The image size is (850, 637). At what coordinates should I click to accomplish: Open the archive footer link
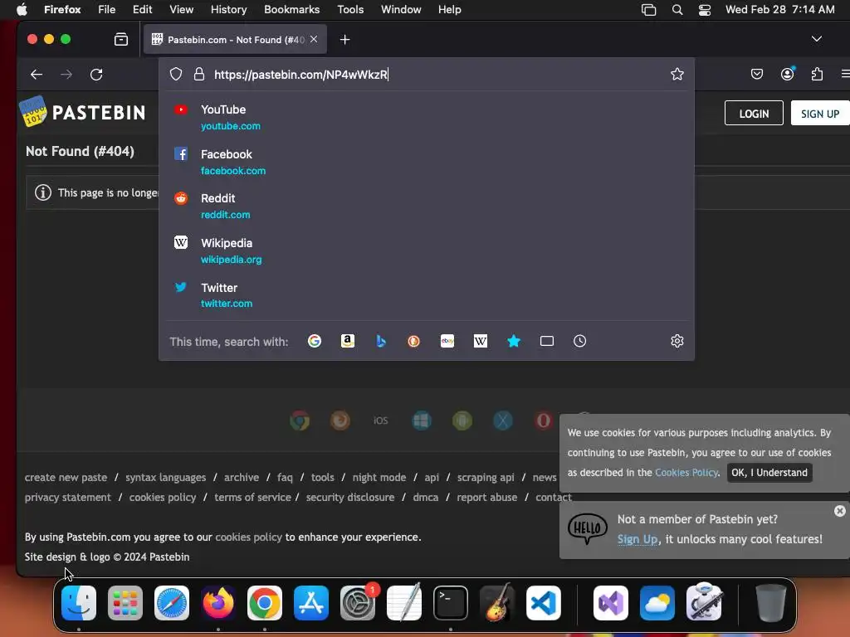click(x=242, y=477)
